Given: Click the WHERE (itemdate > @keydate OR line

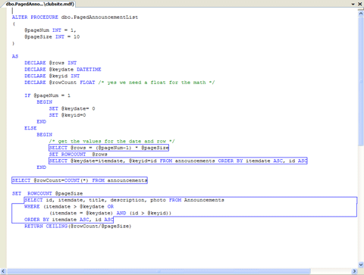Looking at the screenshot, I should [x=69, y=207].
